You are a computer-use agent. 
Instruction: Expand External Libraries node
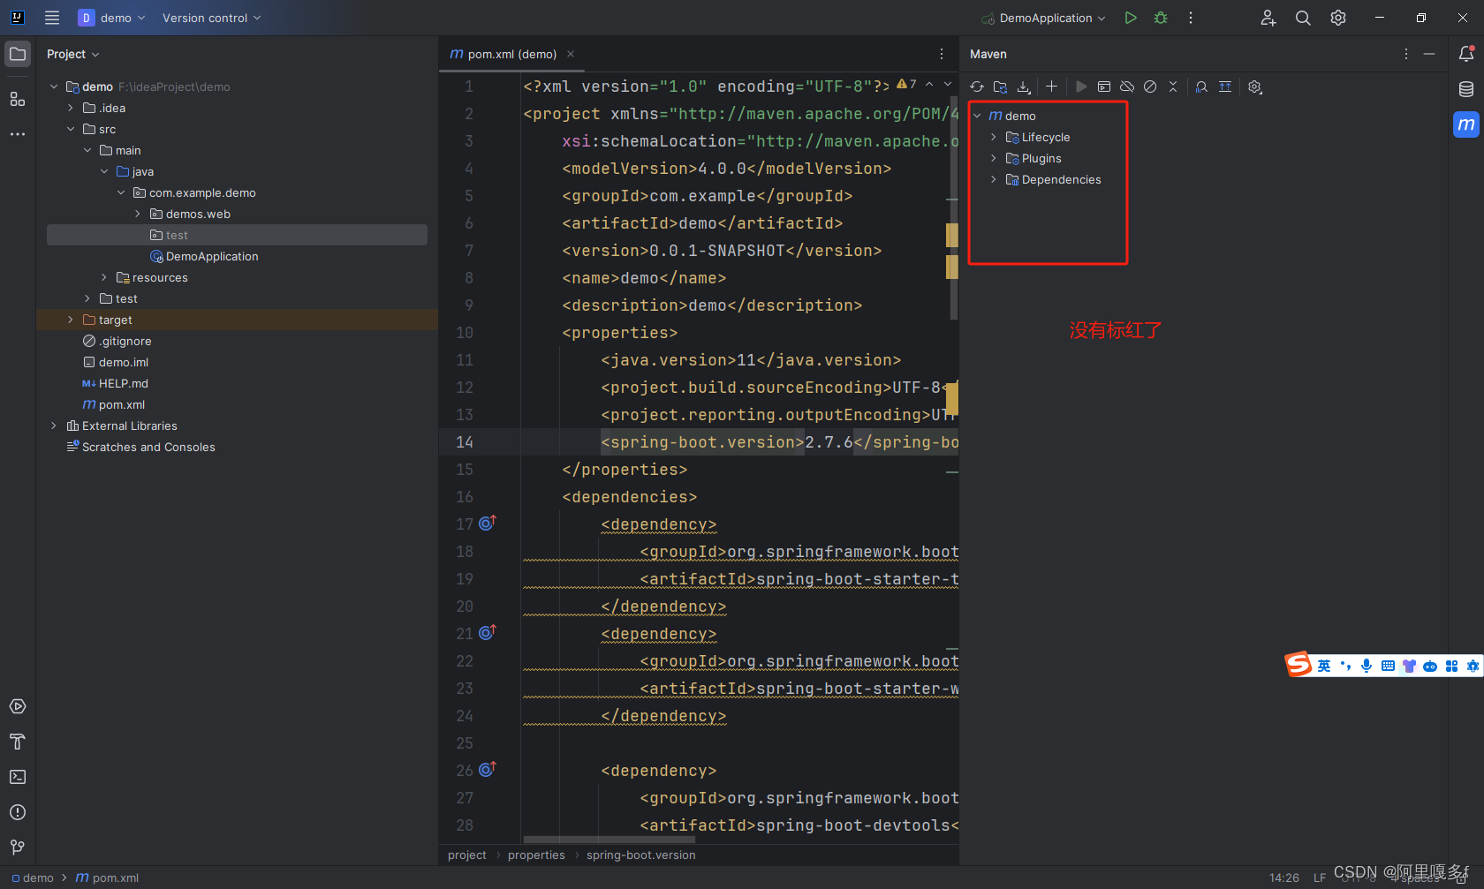[x=54, y=426]
